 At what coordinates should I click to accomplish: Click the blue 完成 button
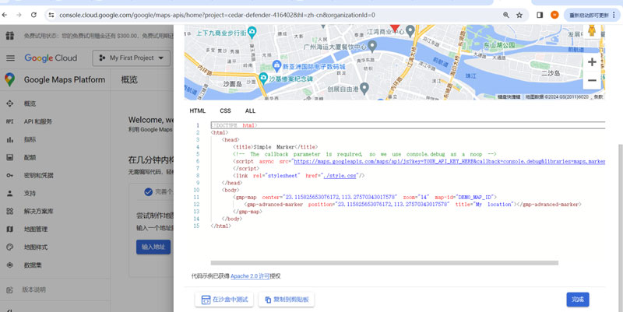(577, 299)
